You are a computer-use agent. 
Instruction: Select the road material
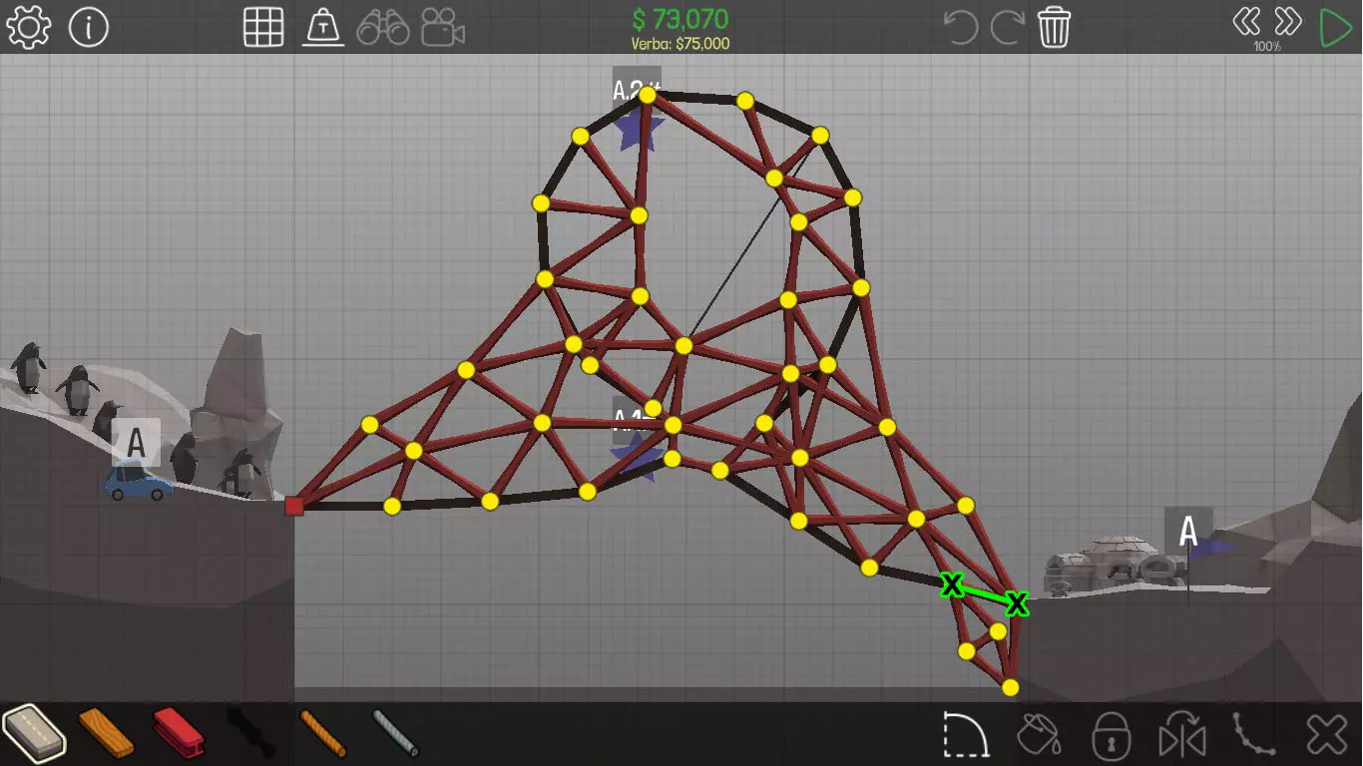click(x=33, y=733)
